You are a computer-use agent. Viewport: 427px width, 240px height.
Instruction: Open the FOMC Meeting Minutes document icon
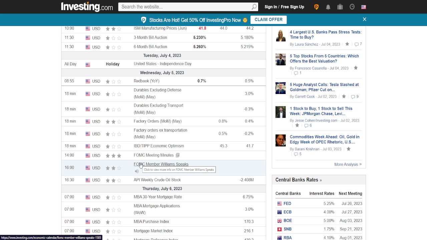[177, 155]
